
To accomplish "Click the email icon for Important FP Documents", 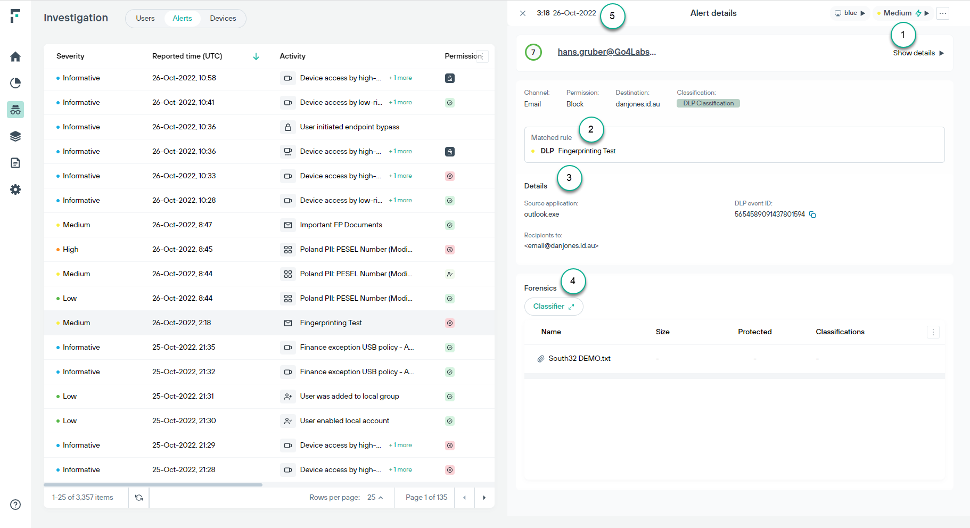I will pyautogui.click(x=288, y=225).
